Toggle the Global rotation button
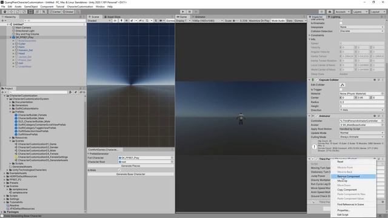 tap(68, 12)
